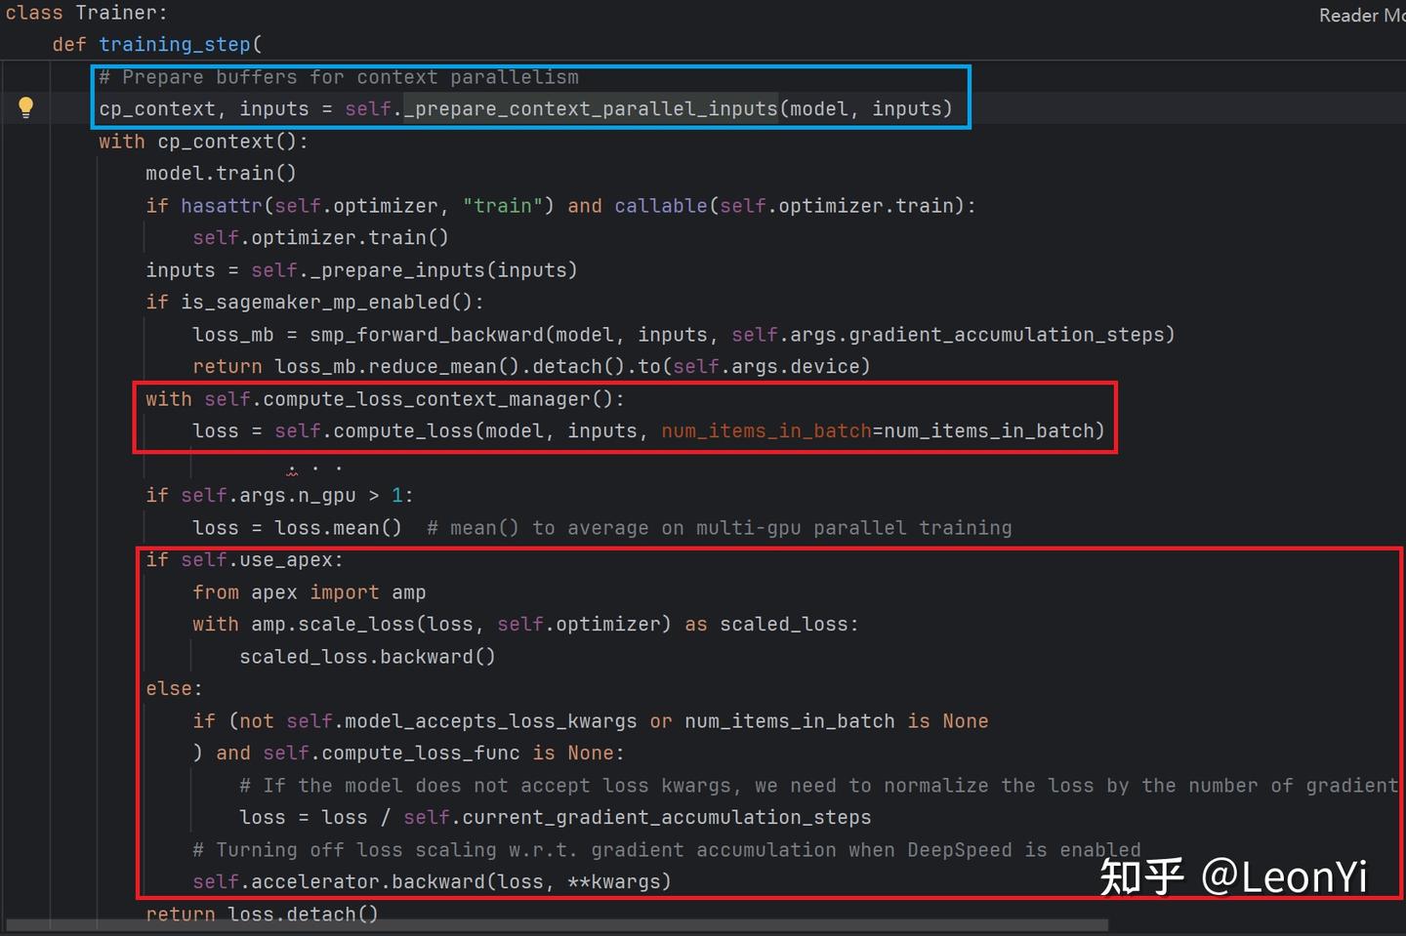The image size is (1406, 936).
Task: Click '_prepare_inputs' method call
Action: (x=396, y=270)
